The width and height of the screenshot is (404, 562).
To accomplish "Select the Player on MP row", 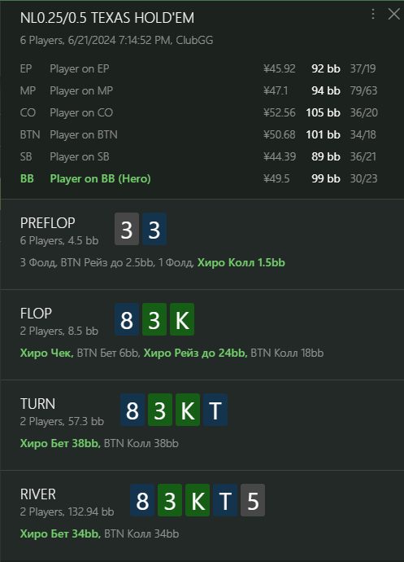I will click(198, 90).
